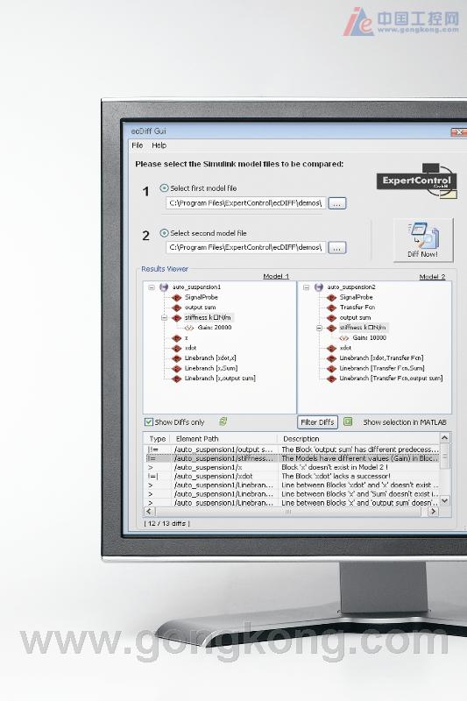Click the Filter Diffs button

pyautogui.click(x=317, y=422)
